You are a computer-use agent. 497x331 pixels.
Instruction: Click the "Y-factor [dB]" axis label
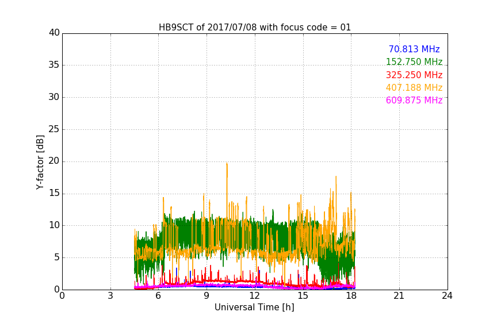(40, 162)
